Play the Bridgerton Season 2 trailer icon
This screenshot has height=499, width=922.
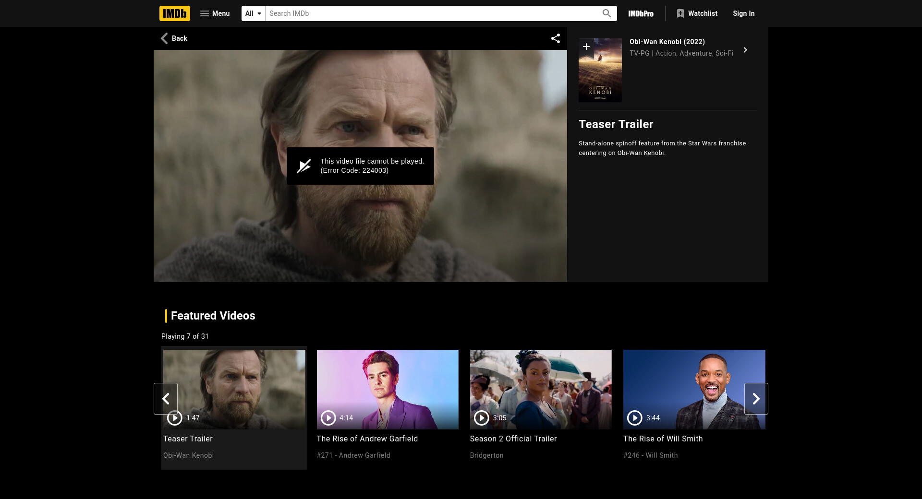(482, 418)
